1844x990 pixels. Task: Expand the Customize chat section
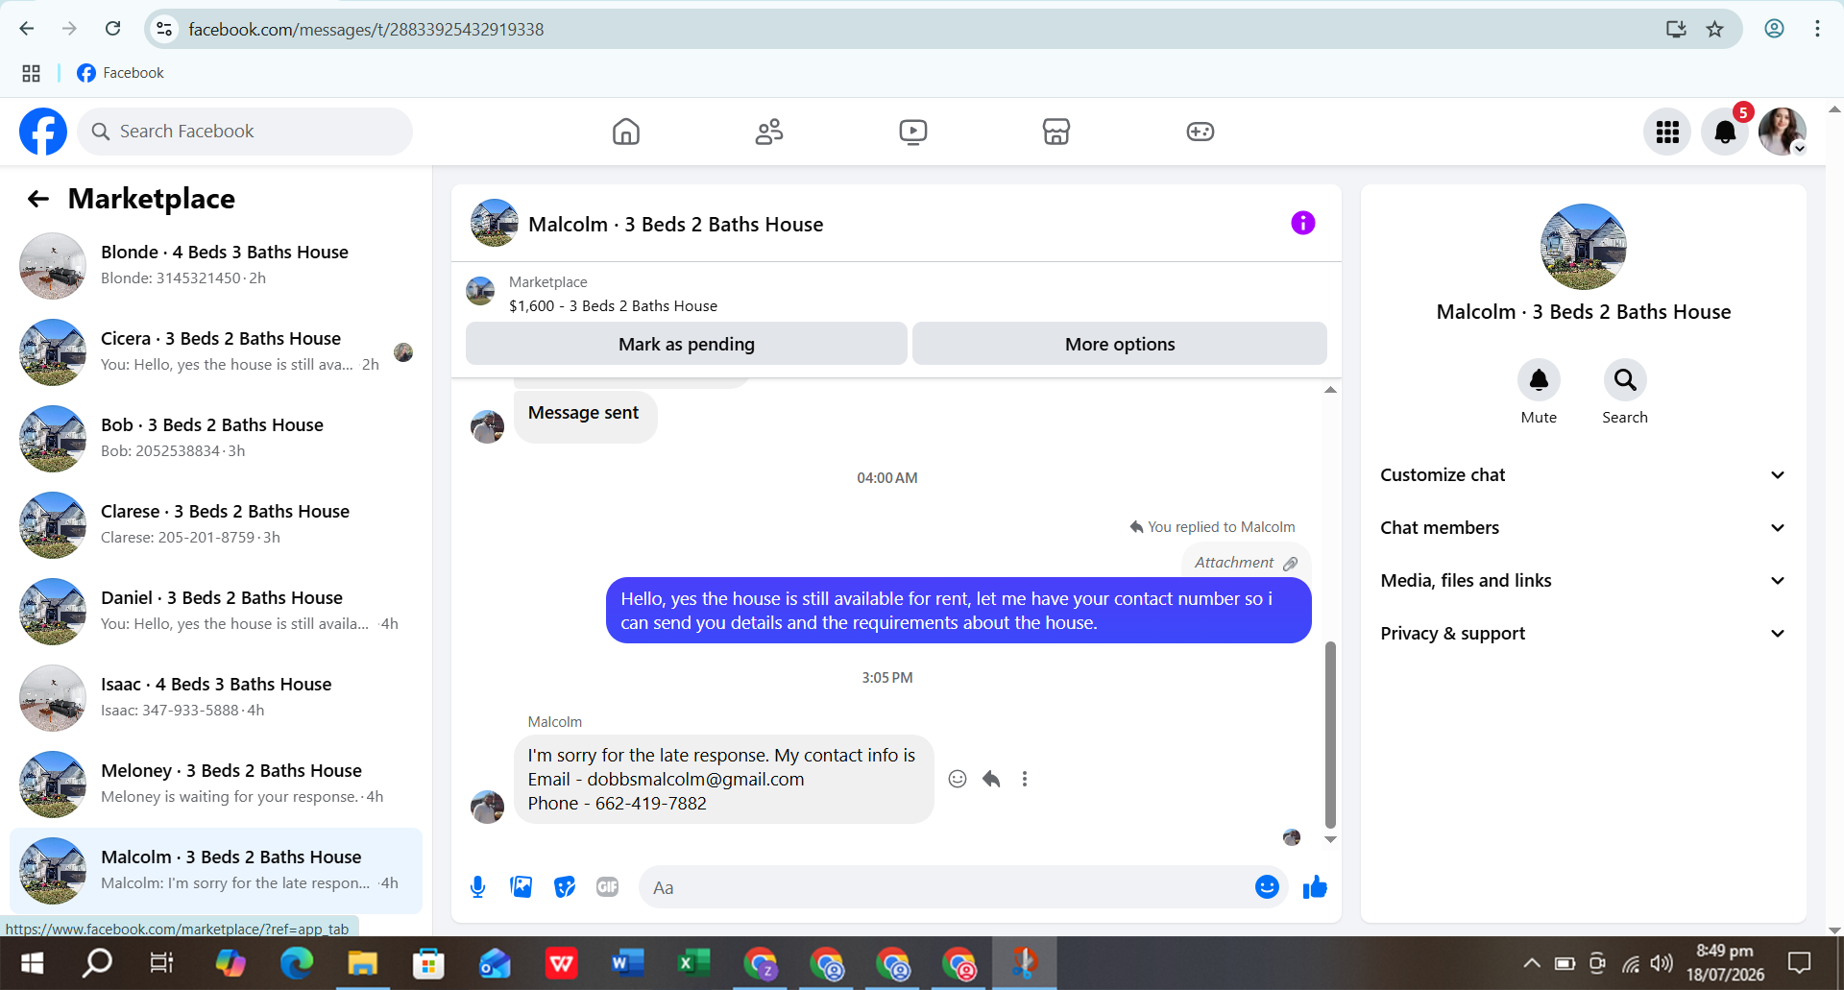[x=1583, y=475]
